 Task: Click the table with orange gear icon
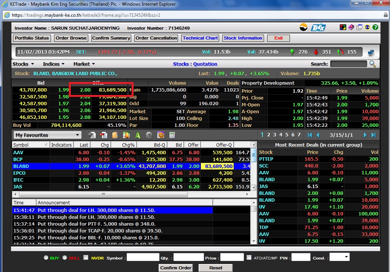(161, 135)
